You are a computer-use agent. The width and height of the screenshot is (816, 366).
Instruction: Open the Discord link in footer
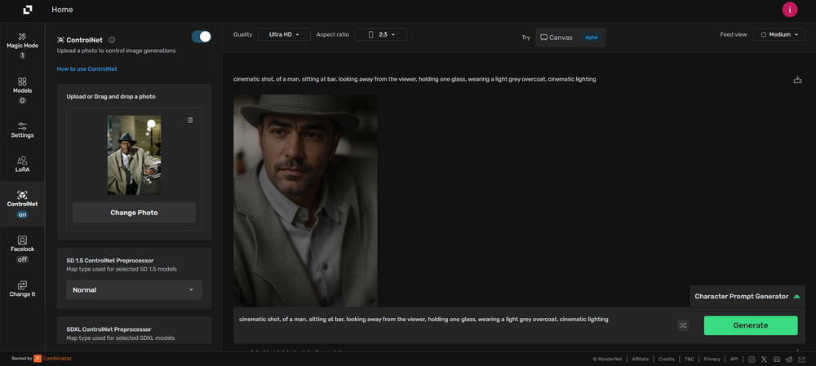777,359
